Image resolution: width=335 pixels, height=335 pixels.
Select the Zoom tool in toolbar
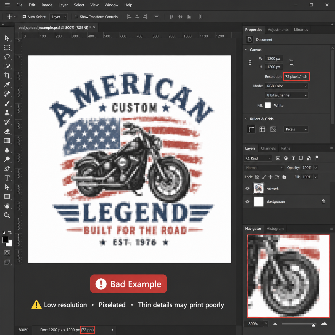tap(7, 215)
